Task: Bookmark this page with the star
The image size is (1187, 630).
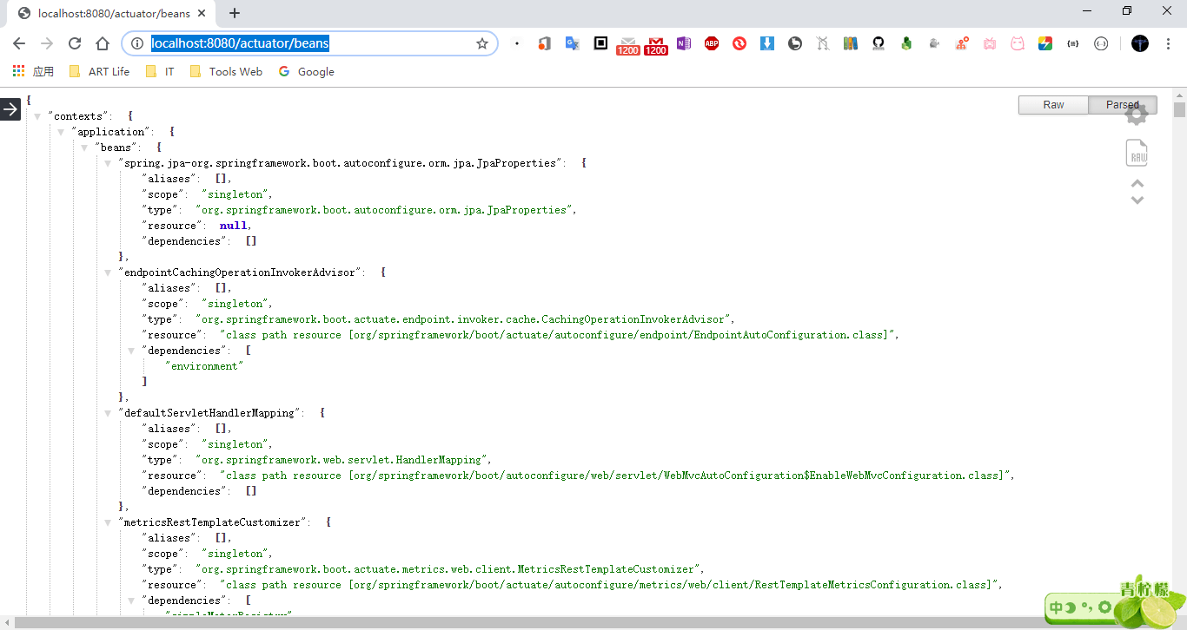Action: 482,43
